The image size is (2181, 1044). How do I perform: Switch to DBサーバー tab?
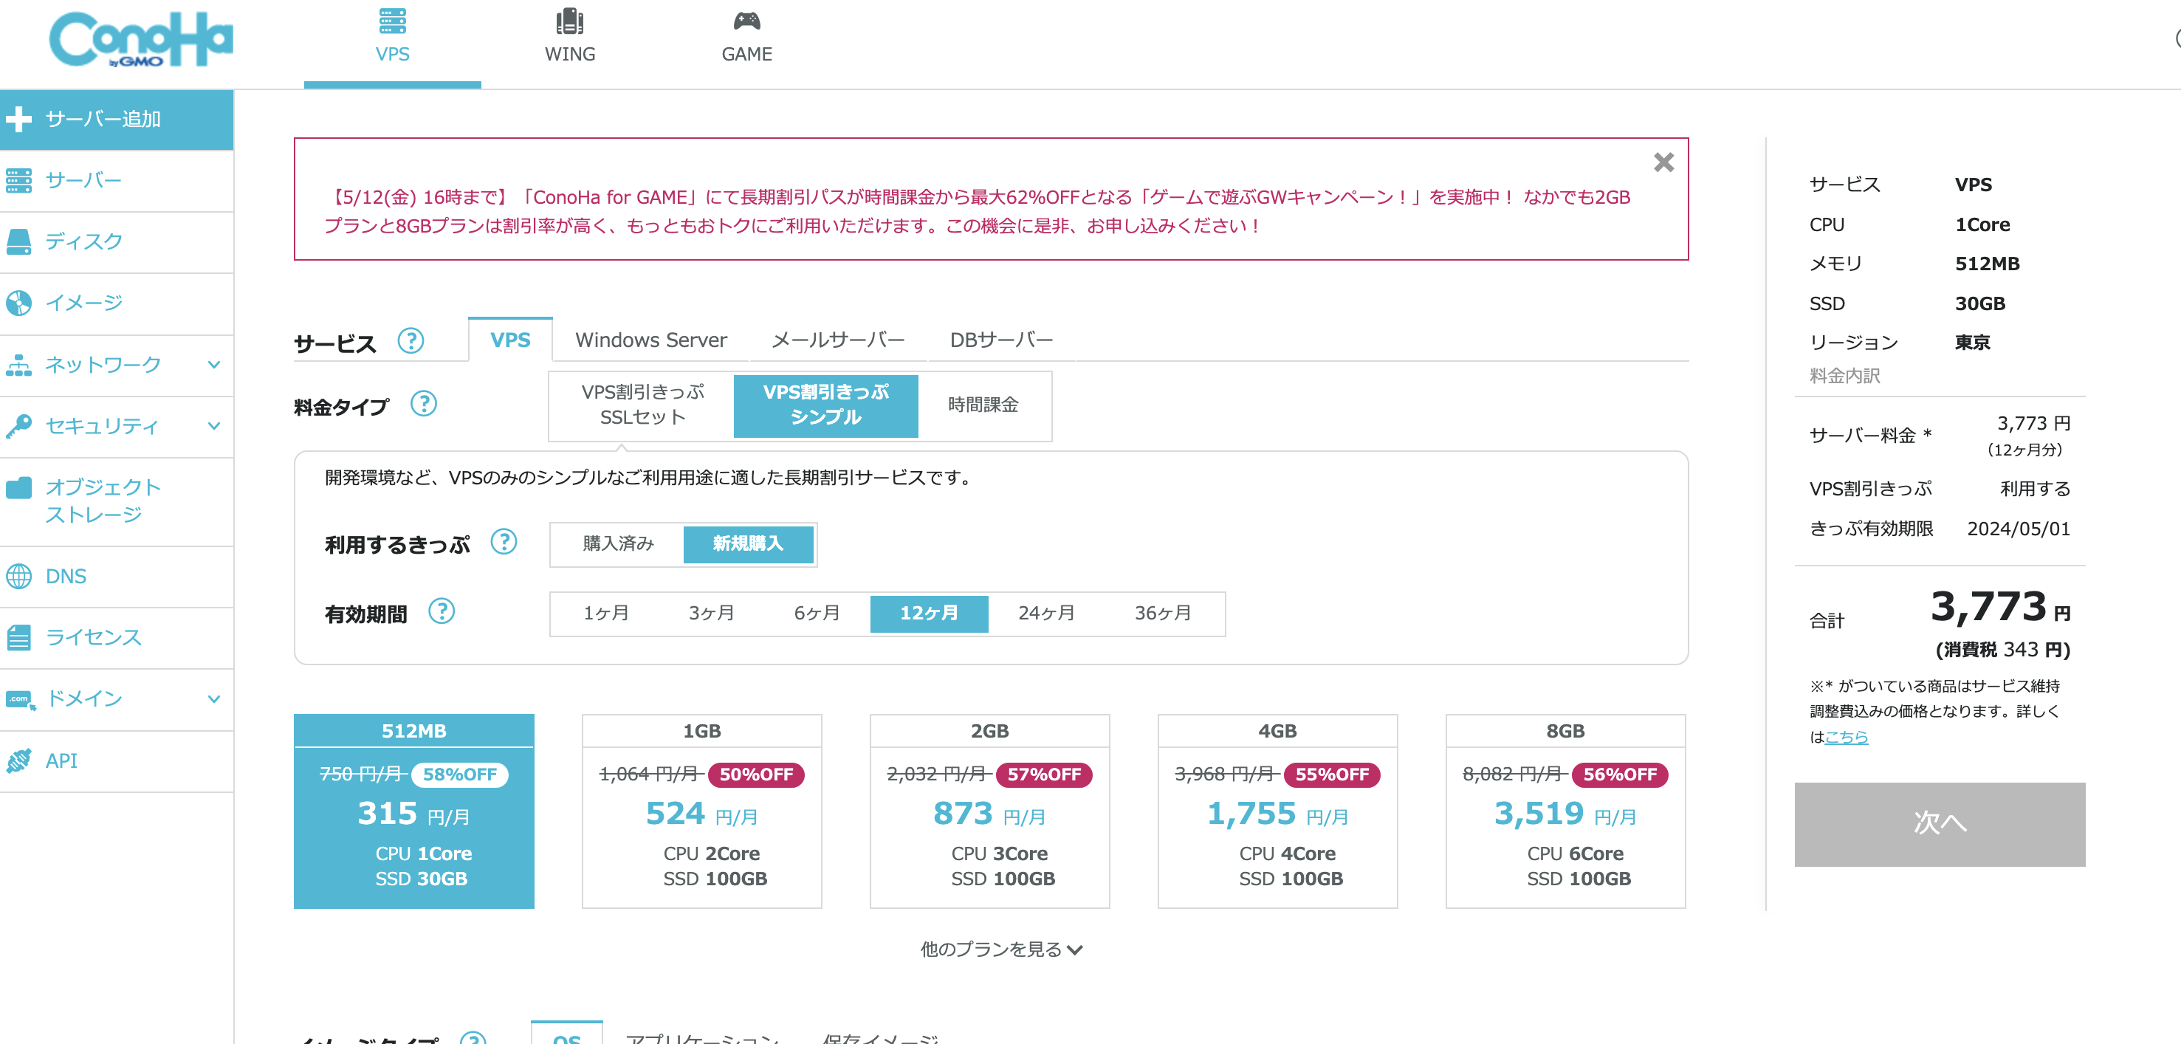pos(1002,340)
